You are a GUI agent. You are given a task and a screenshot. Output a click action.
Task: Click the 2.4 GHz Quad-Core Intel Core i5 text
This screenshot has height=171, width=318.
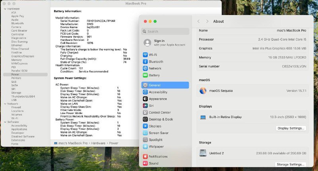tap(282, 40)
